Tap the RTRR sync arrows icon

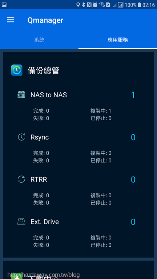click(x=21, y=179)
